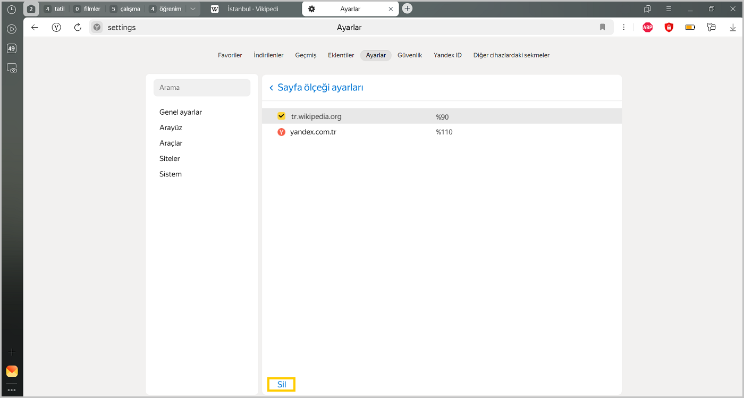This screenshot has height=398, width=744.
Task: Click the Sil delete button
Action: pos(281,385)
